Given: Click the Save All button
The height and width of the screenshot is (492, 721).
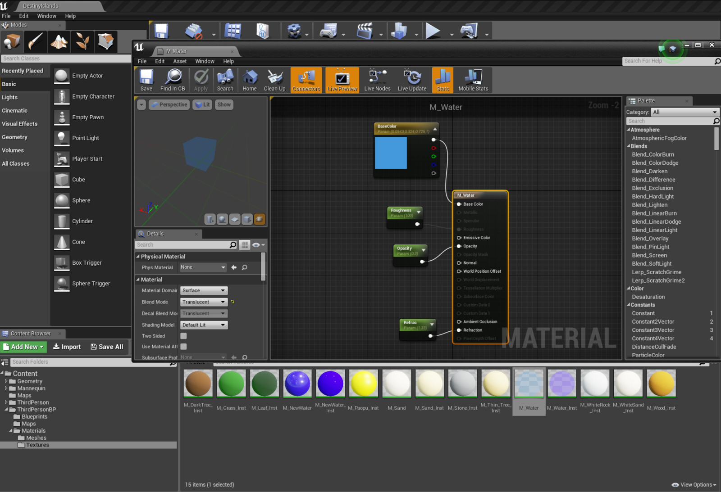Looking at the screenshot, I should pyautogui.click(x=107, y=347).
